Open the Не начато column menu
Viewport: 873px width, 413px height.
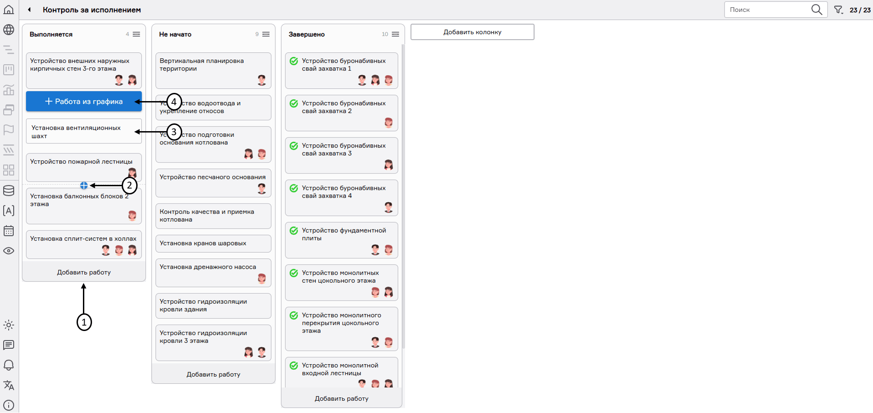pos(266,34)
